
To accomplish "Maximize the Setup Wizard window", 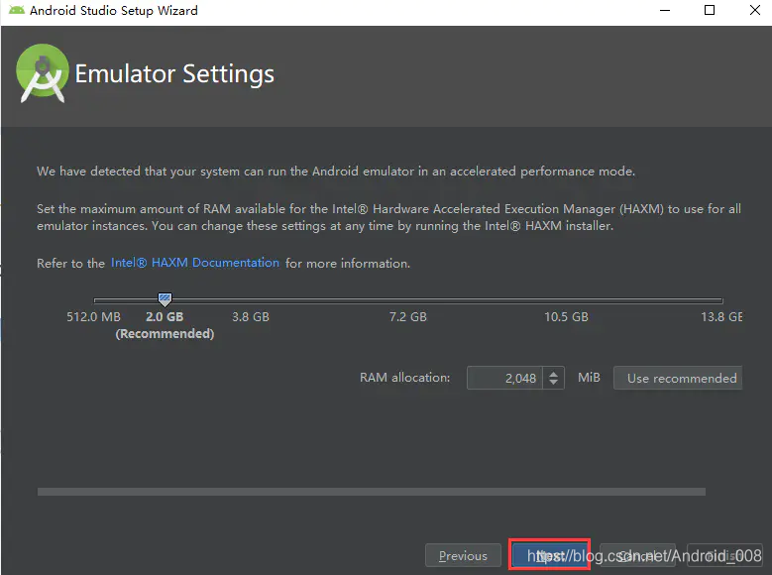I will coord(710,10).
